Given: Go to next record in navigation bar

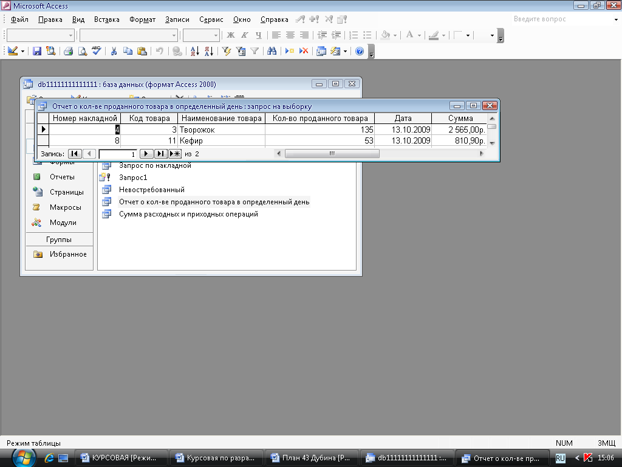Looking at the screenshot, I should tap(146, 154).
